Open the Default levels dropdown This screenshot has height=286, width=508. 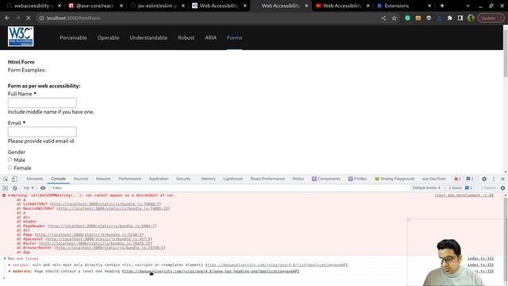pos(426,188)
